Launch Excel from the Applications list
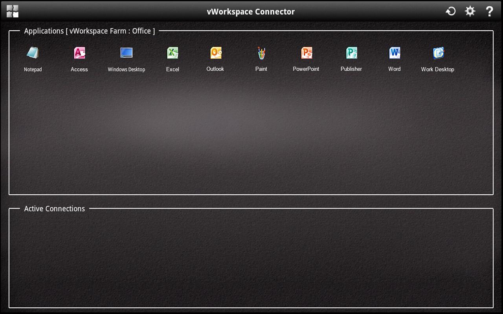Screen dimensions: 503x314 point(173,53)
